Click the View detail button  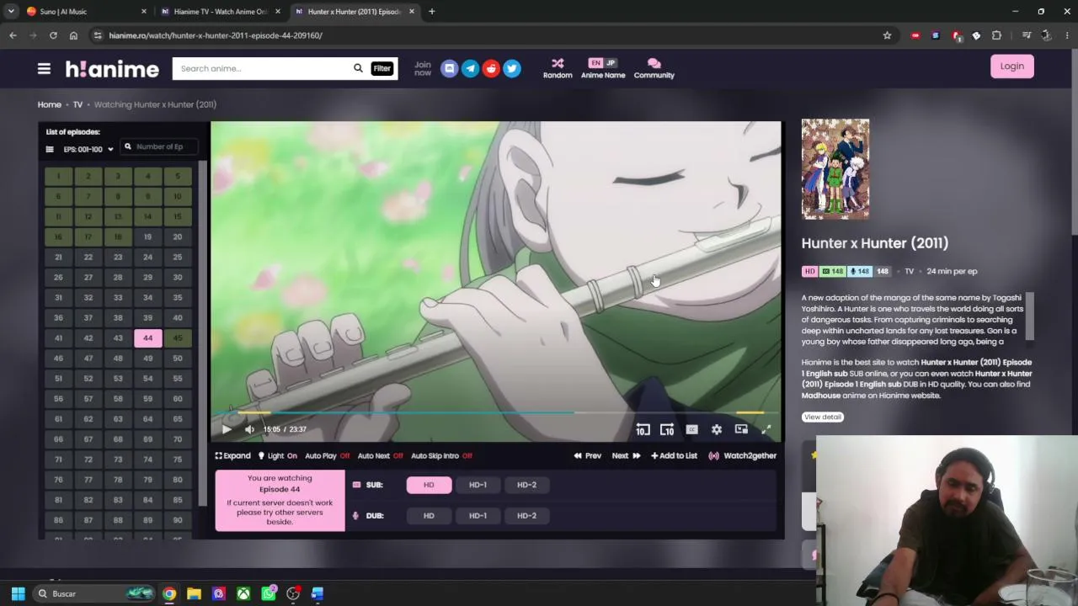[823, 417]
